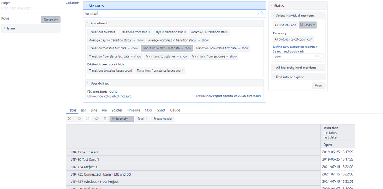Collapse the User defined section
383x189 pixels.
click(x=88, y=83)
